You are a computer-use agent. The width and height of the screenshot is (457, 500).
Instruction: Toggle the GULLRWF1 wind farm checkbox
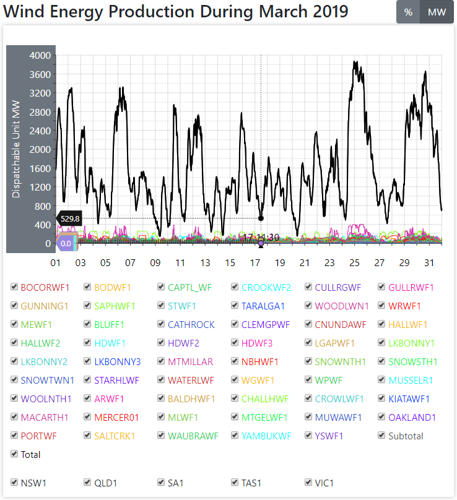point(382,287)
